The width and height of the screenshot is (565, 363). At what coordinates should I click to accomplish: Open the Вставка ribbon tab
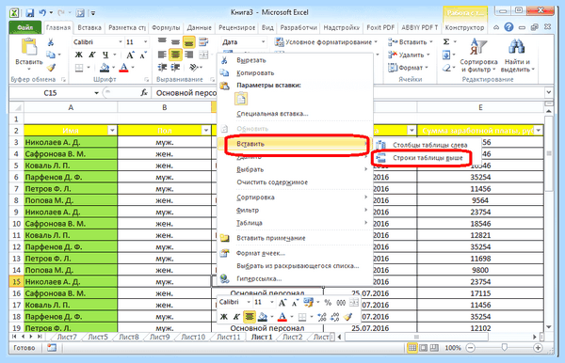pos(89,27)
